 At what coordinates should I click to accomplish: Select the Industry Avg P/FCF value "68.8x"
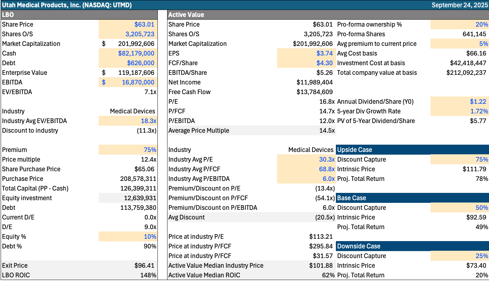[x=327, y=169]
